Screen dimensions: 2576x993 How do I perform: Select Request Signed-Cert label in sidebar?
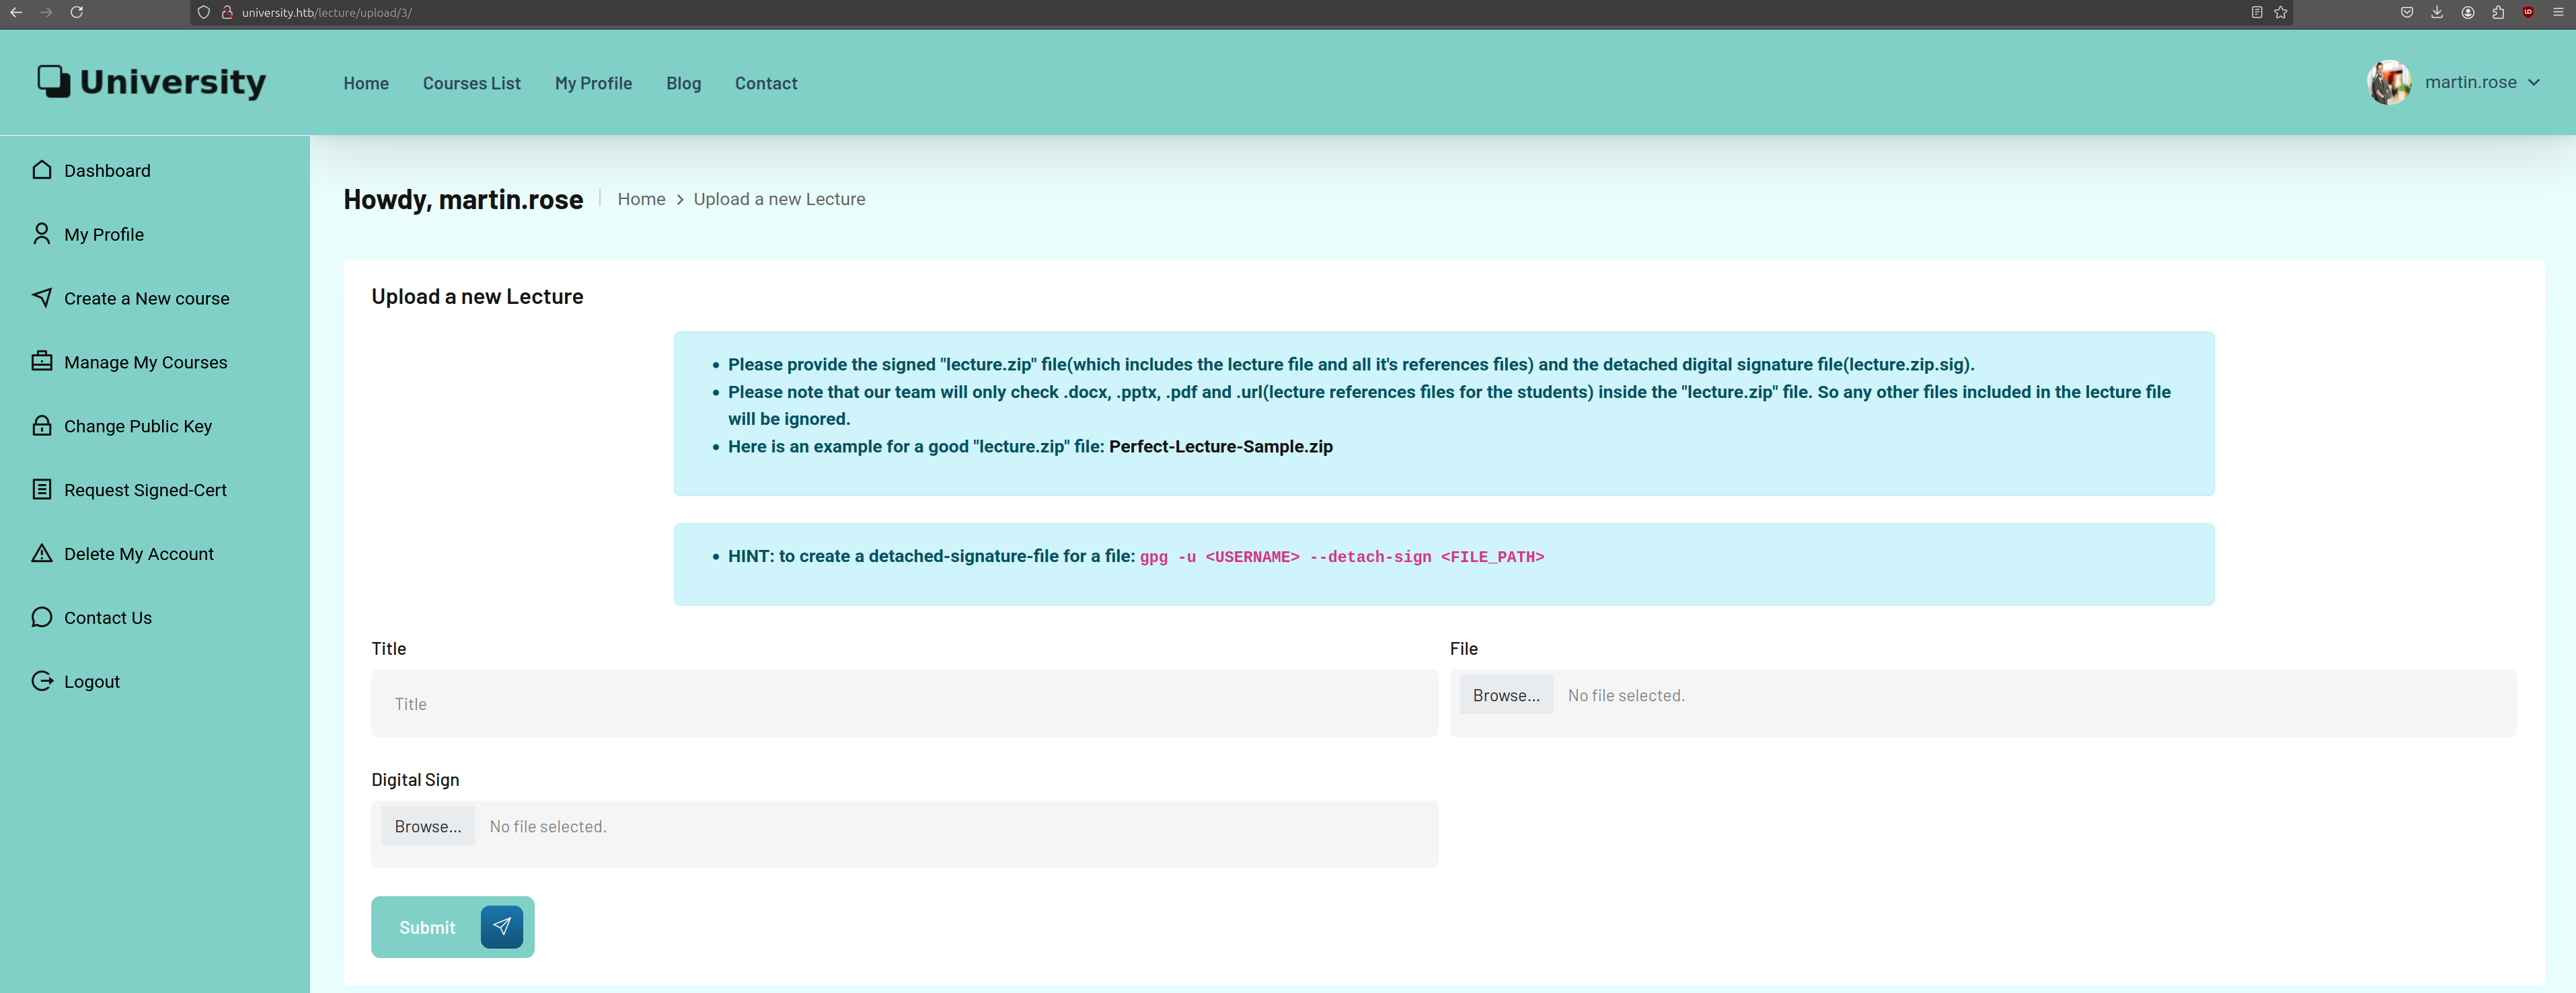pyautogui.click(x=145, y=490)
